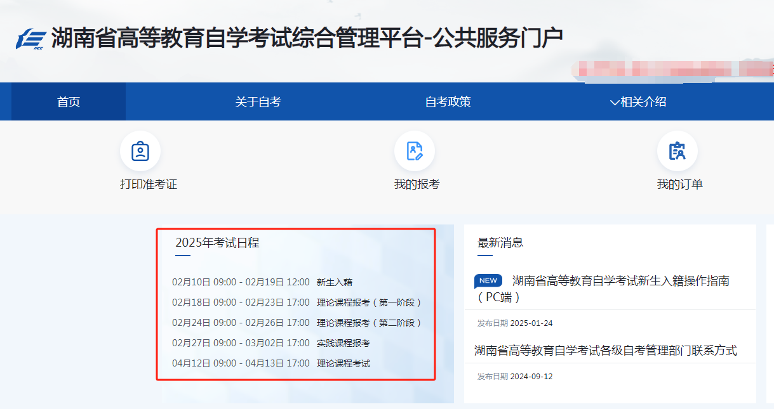774x409 pixels.
Task: Open 各级自考管理部门联系方式 news link
Action: pos(606,351)
